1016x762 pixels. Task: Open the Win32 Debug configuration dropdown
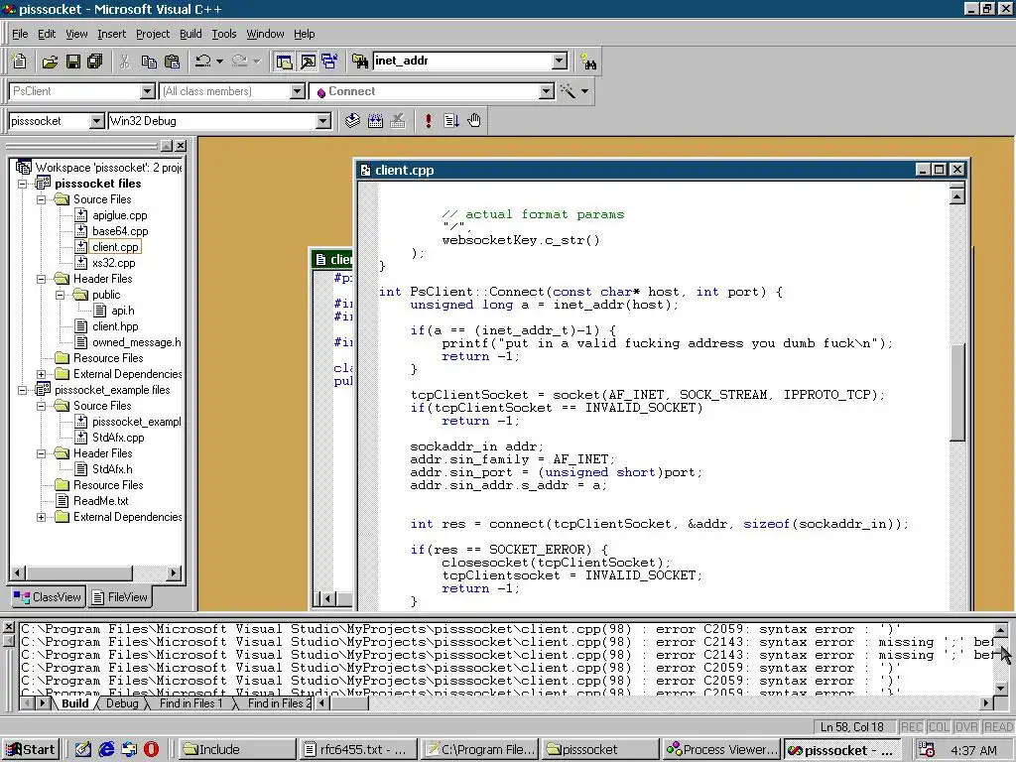pyautogui.click(x=323, y=121)
